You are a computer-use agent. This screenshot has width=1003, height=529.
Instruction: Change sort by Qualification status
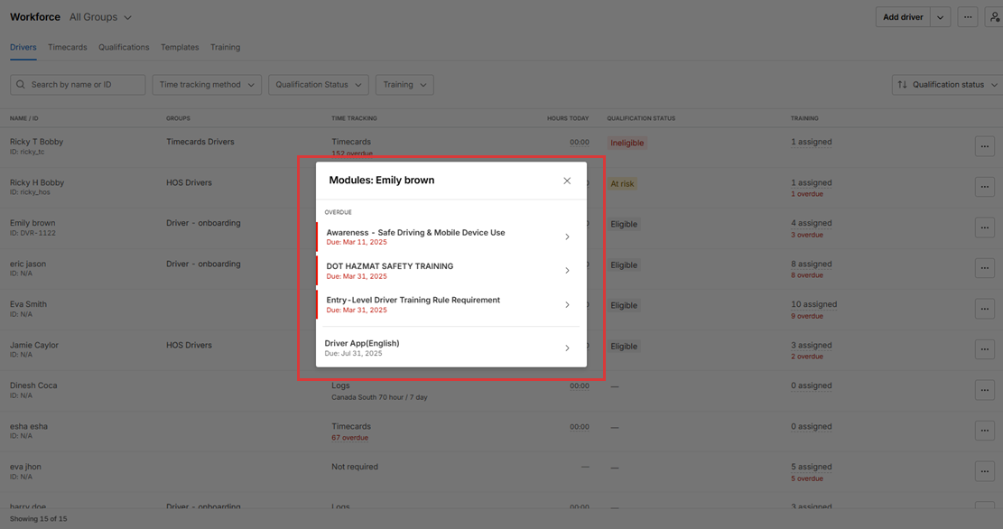click(x=946, y=85)
